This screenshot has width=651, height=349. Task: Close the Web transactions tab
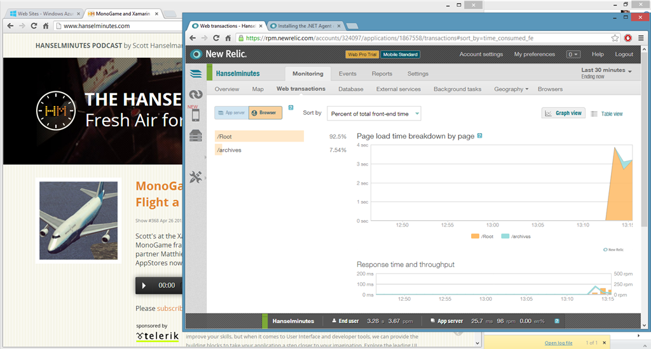pyautogui.click(x=261, y=25)
